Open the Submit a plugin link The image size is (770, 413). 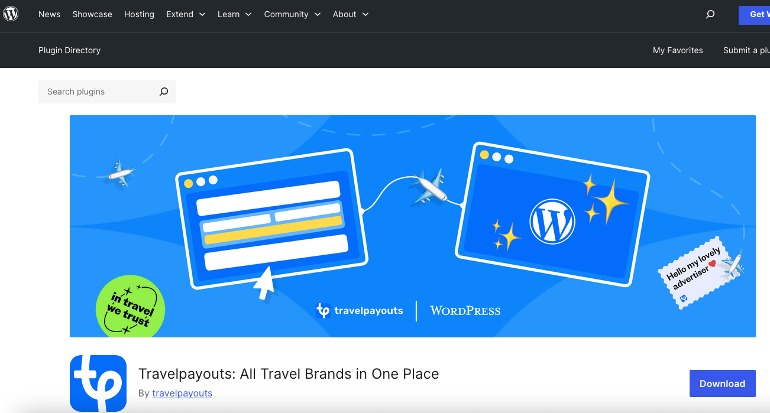746,50
